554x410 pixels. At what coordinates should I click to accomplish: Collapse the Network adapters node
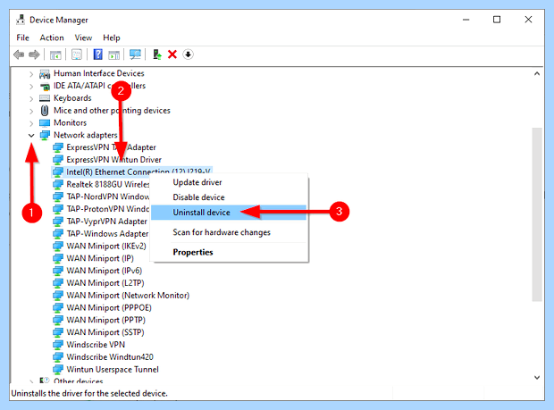point(31,135)
